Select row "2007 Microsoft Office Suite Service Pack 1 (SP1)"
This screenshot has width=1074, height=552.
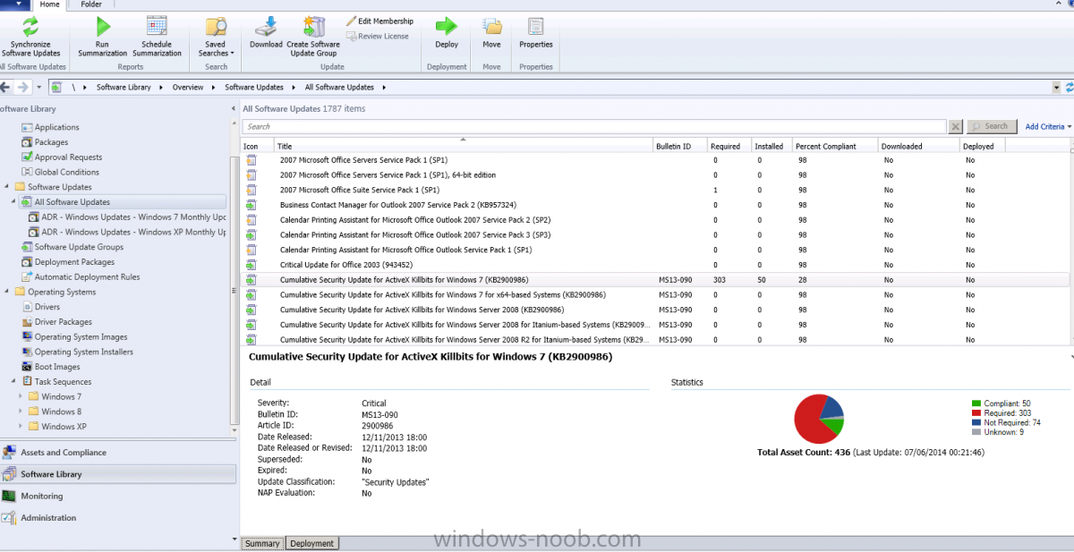pos(655,190)
